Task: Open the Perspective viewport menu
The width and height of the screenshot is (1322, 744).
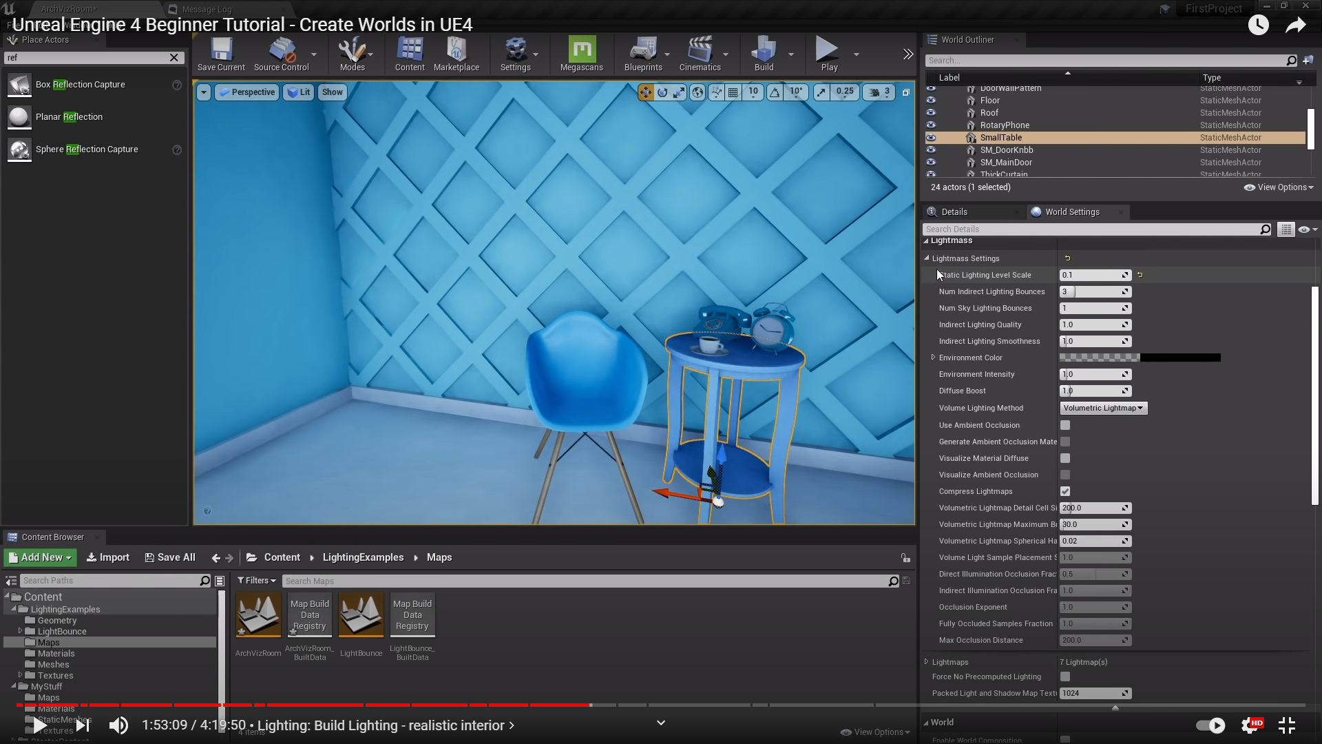Action: pos(247,92)
